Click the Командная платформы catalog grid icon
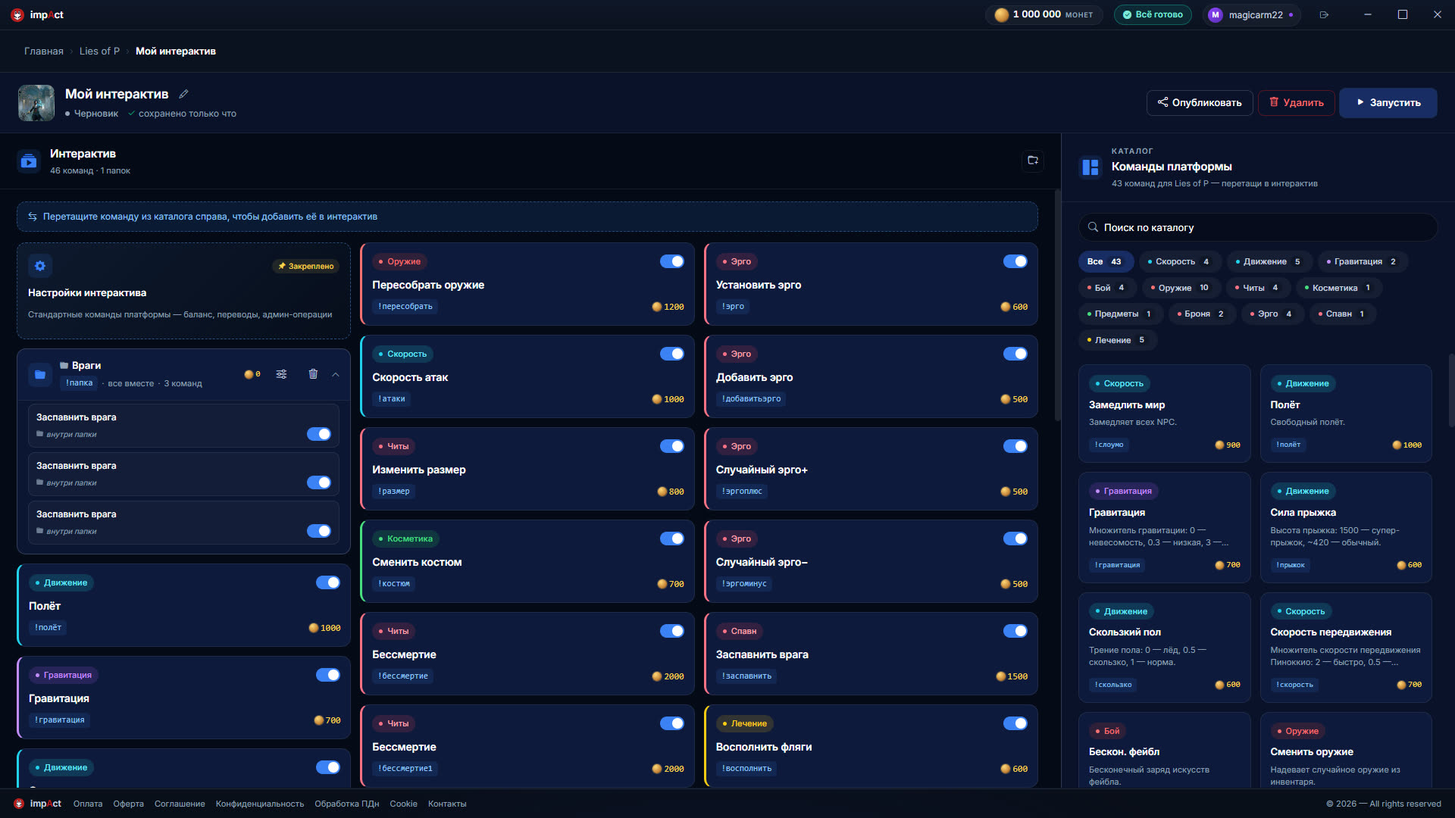The height and width of the screenshot is (818, 1455). coord(1090,167)
